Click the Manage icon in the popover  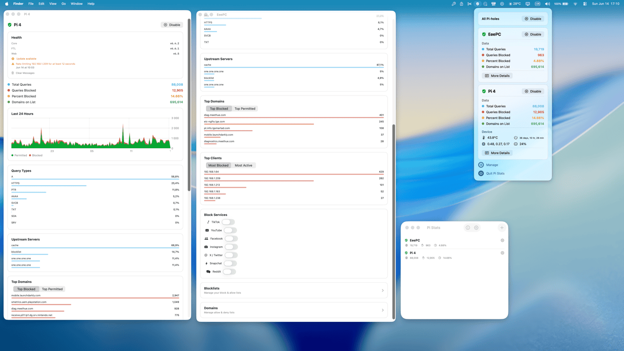(481, 165)
